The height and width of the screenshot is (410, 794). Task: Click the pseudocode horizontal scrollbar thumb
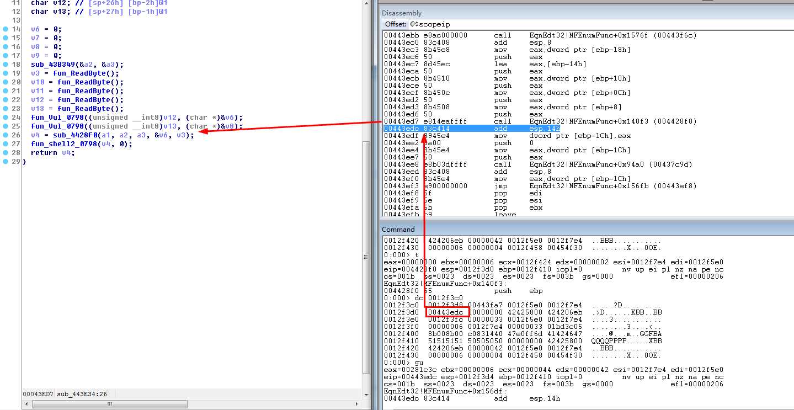(x=109, y=404)
